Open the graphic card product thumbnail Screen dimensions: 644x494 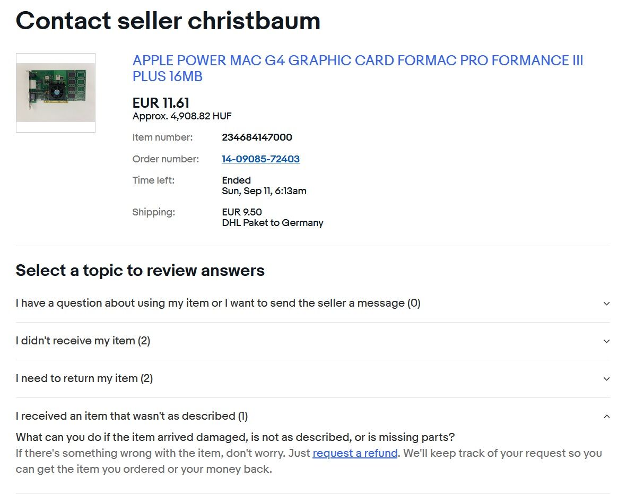[56, 93]
